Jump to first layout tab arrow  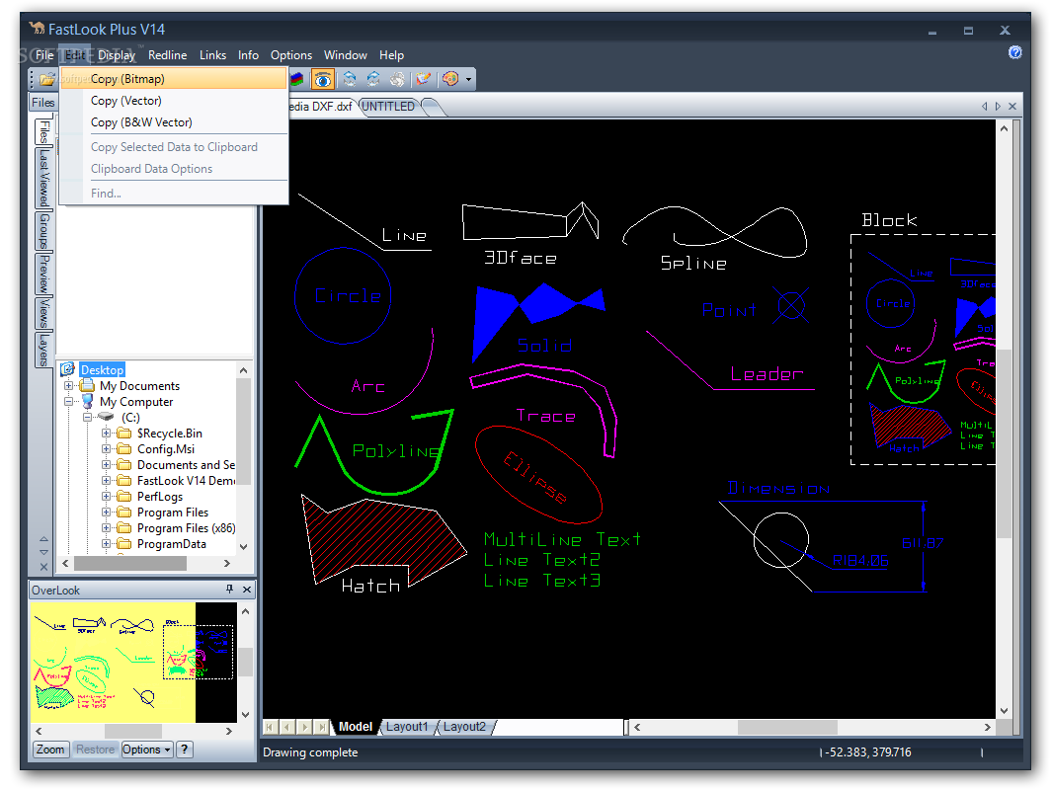pyautogui.click(x=270, y=727)
